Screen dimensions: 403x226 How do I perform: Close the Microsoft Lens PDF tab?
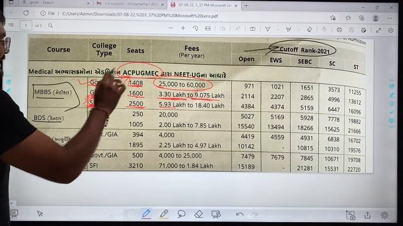coord(236,6)
